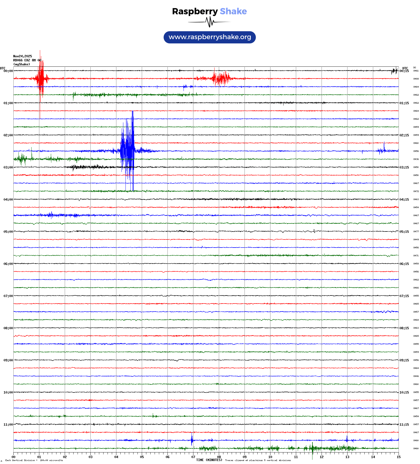The height and width of the screenshot is (464, 420).
Task: Click the large blue seismic spike near minute 04
Action: tap(128, 151)
